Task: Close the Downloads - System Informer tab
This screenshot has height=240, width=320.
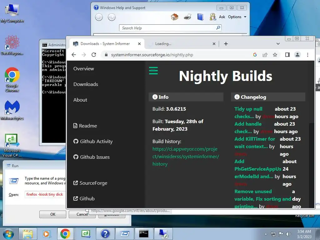Action: pyautogui.click(x=139, y=44)
